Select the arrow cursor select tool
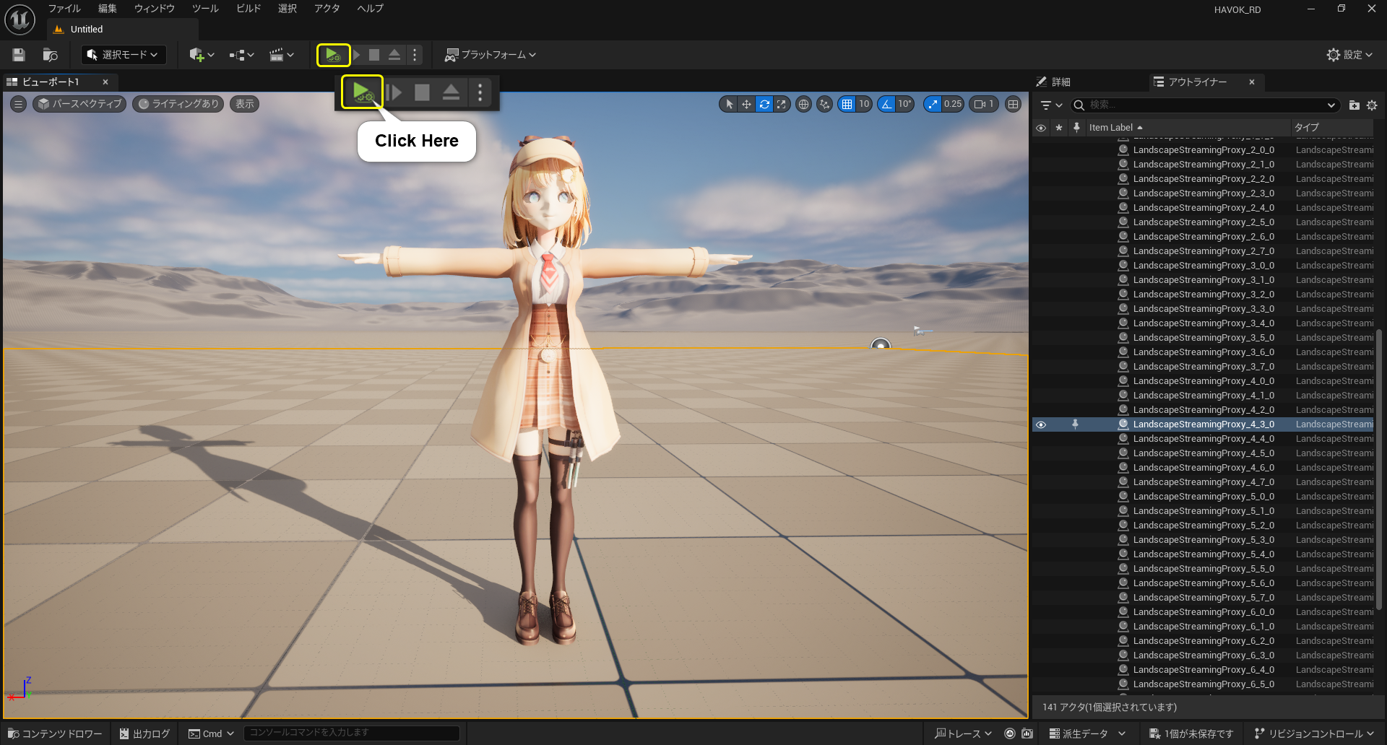Image resolution: width=1387 pixels, height=745 pixels. (x=729, y=104)
